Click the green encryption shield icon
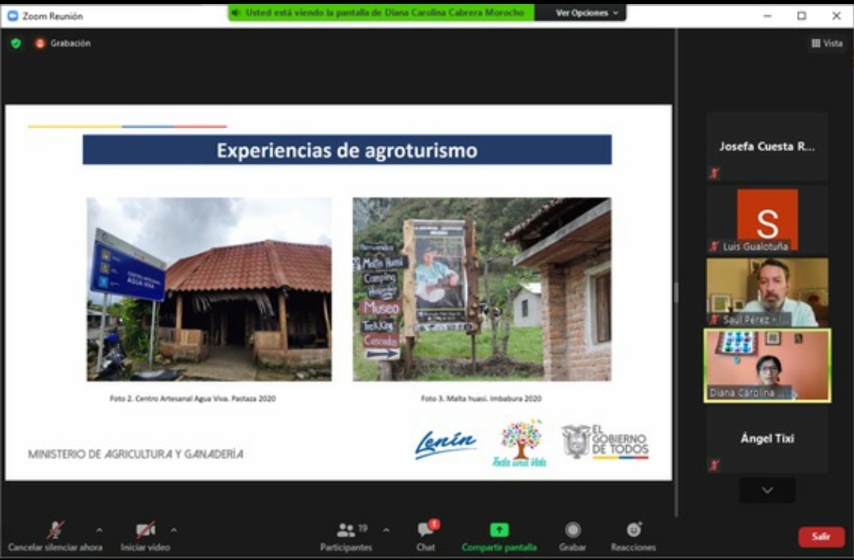The width and height of the screenshot is (854, 560). click(16, 44)
